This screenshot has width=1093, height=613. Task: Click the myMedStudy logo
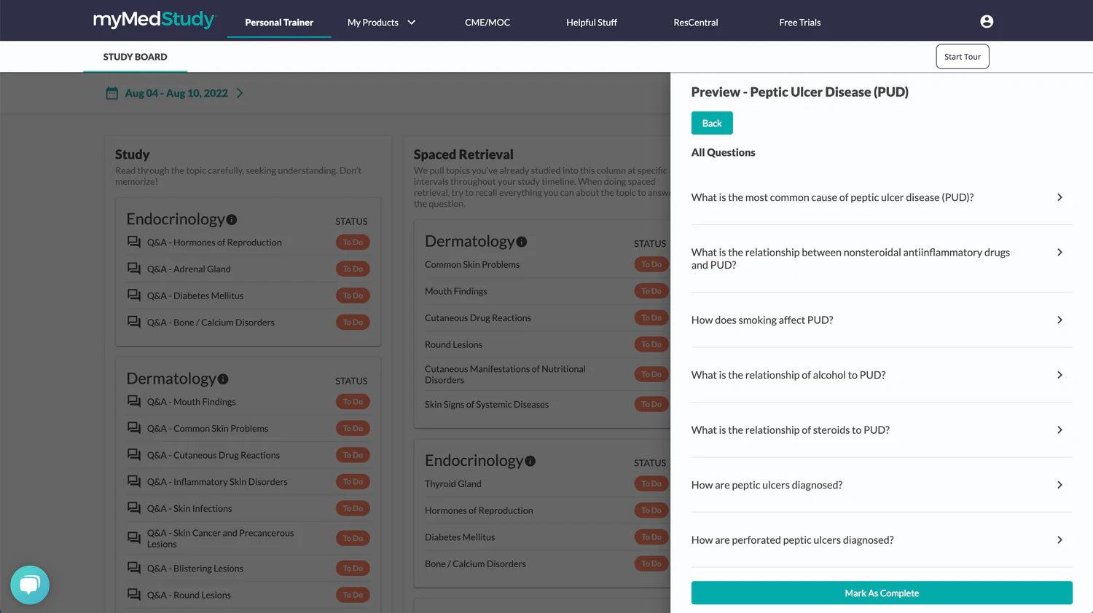[x=154, y=20]
